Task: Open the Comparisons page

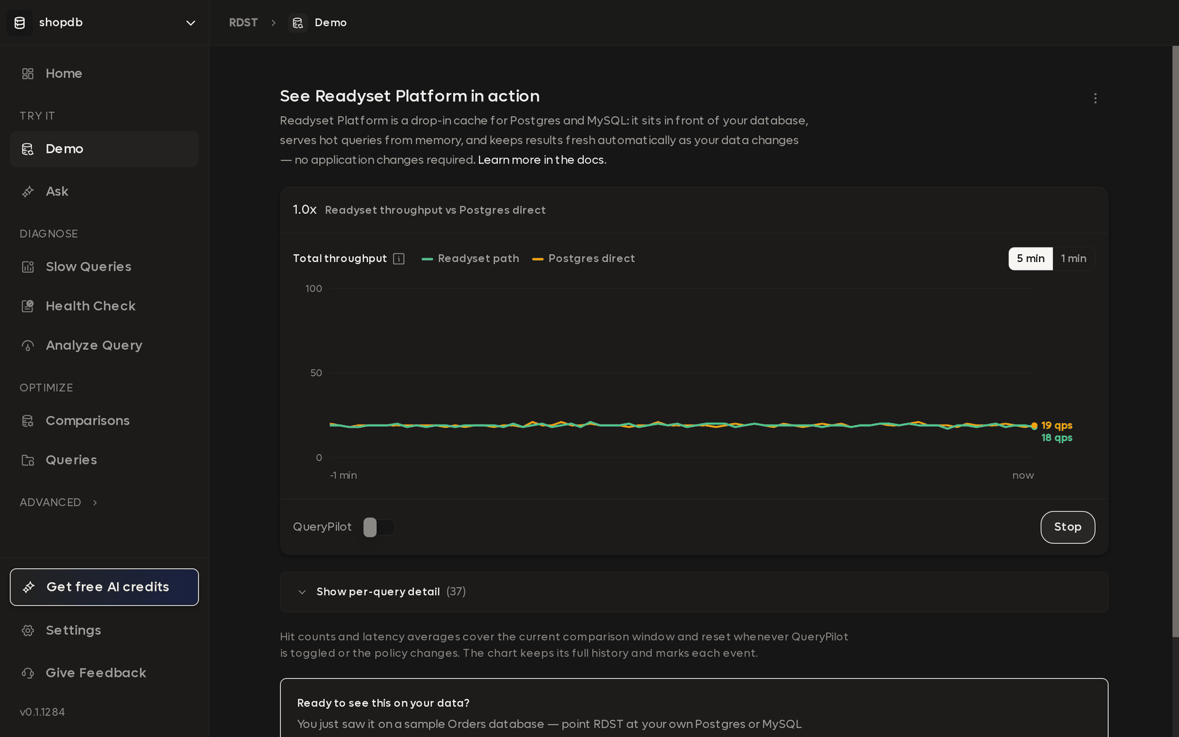Action: point(104,421)
